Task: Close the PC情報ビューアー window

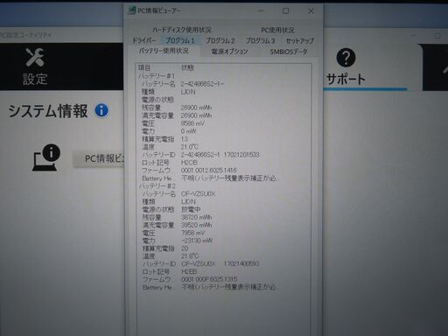Action: tap(311, 11)
